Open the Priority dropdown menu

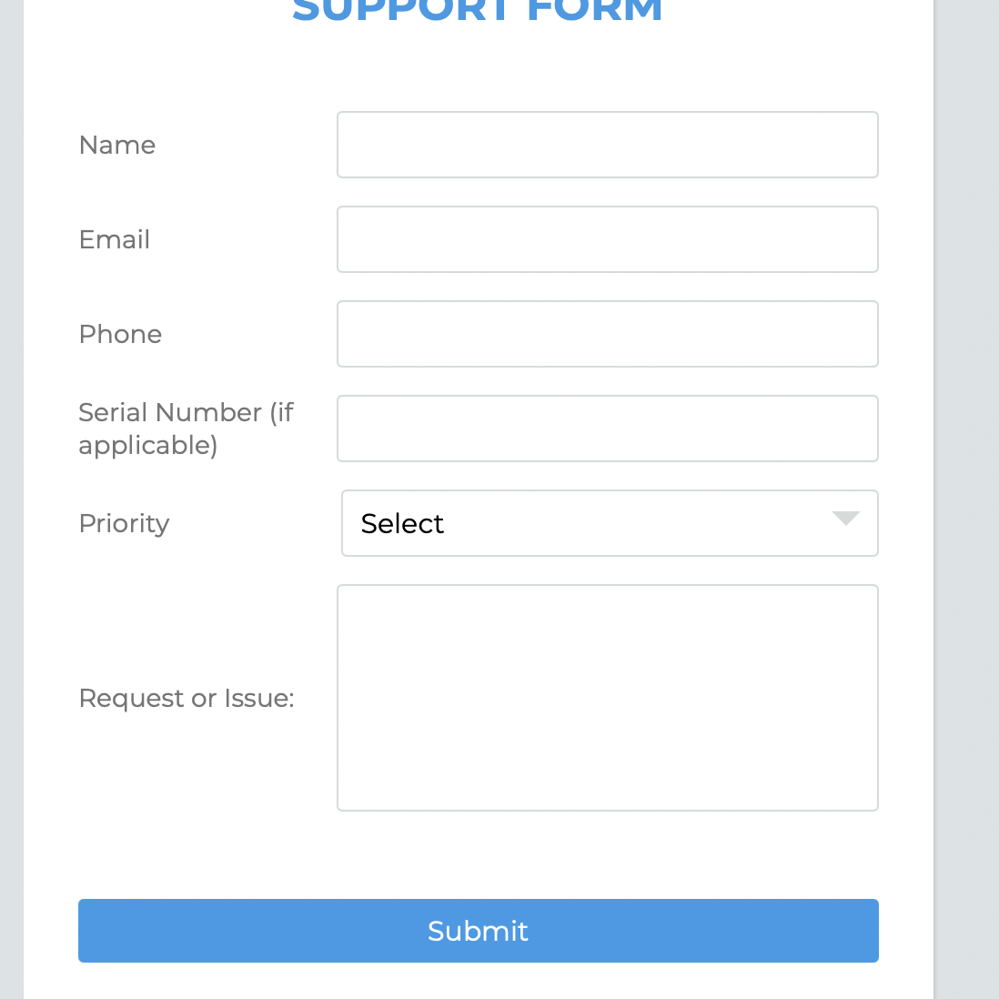coord(609,523)
